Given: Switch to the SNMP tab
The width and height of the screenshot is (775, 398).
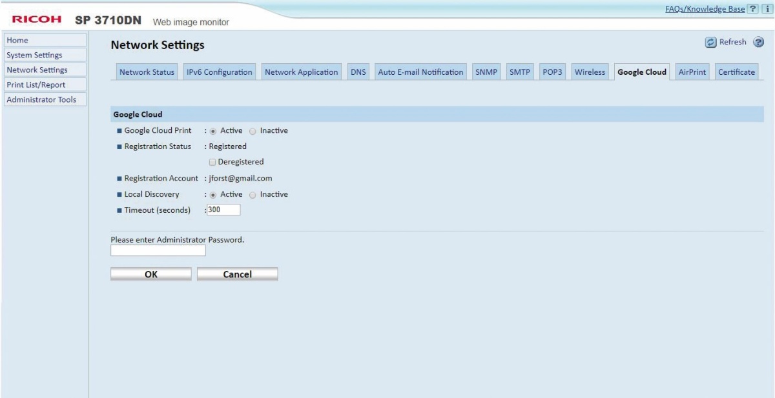Looking at the screenshot, I should pos(486,72).
